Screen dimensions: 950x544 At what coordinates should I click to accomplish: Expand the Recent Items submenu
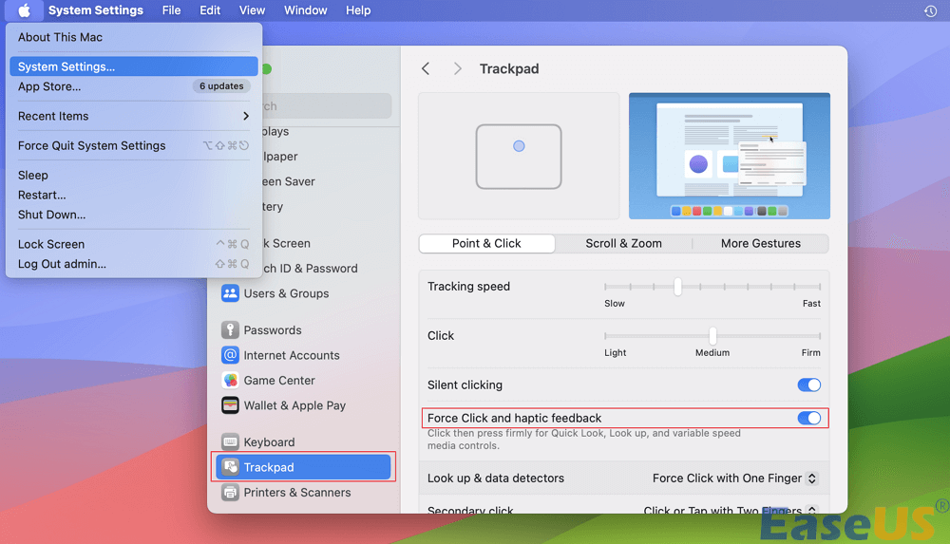[x=134, y=117]
